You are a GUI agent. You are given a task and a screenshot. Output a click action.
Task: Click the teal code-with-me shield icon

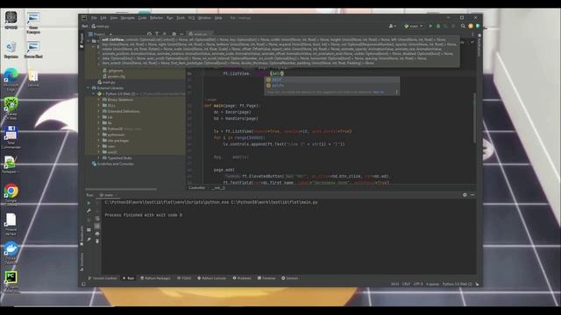[478, 26]
